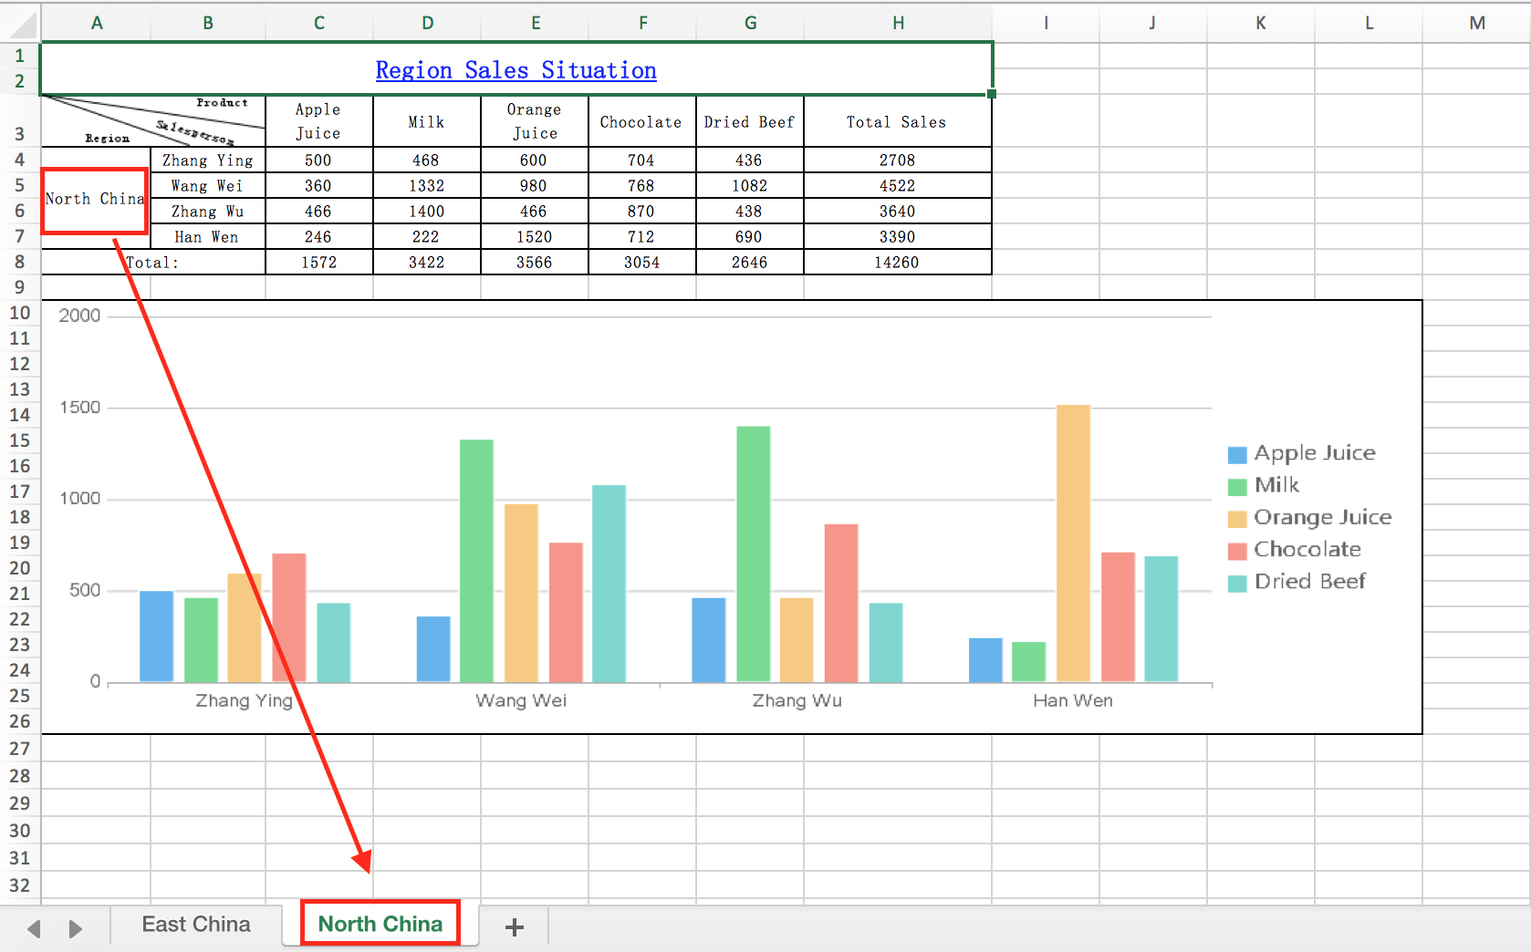Select the Dried Beef legend marker
Screen dimensions: 1531x952
(1236, 581)
